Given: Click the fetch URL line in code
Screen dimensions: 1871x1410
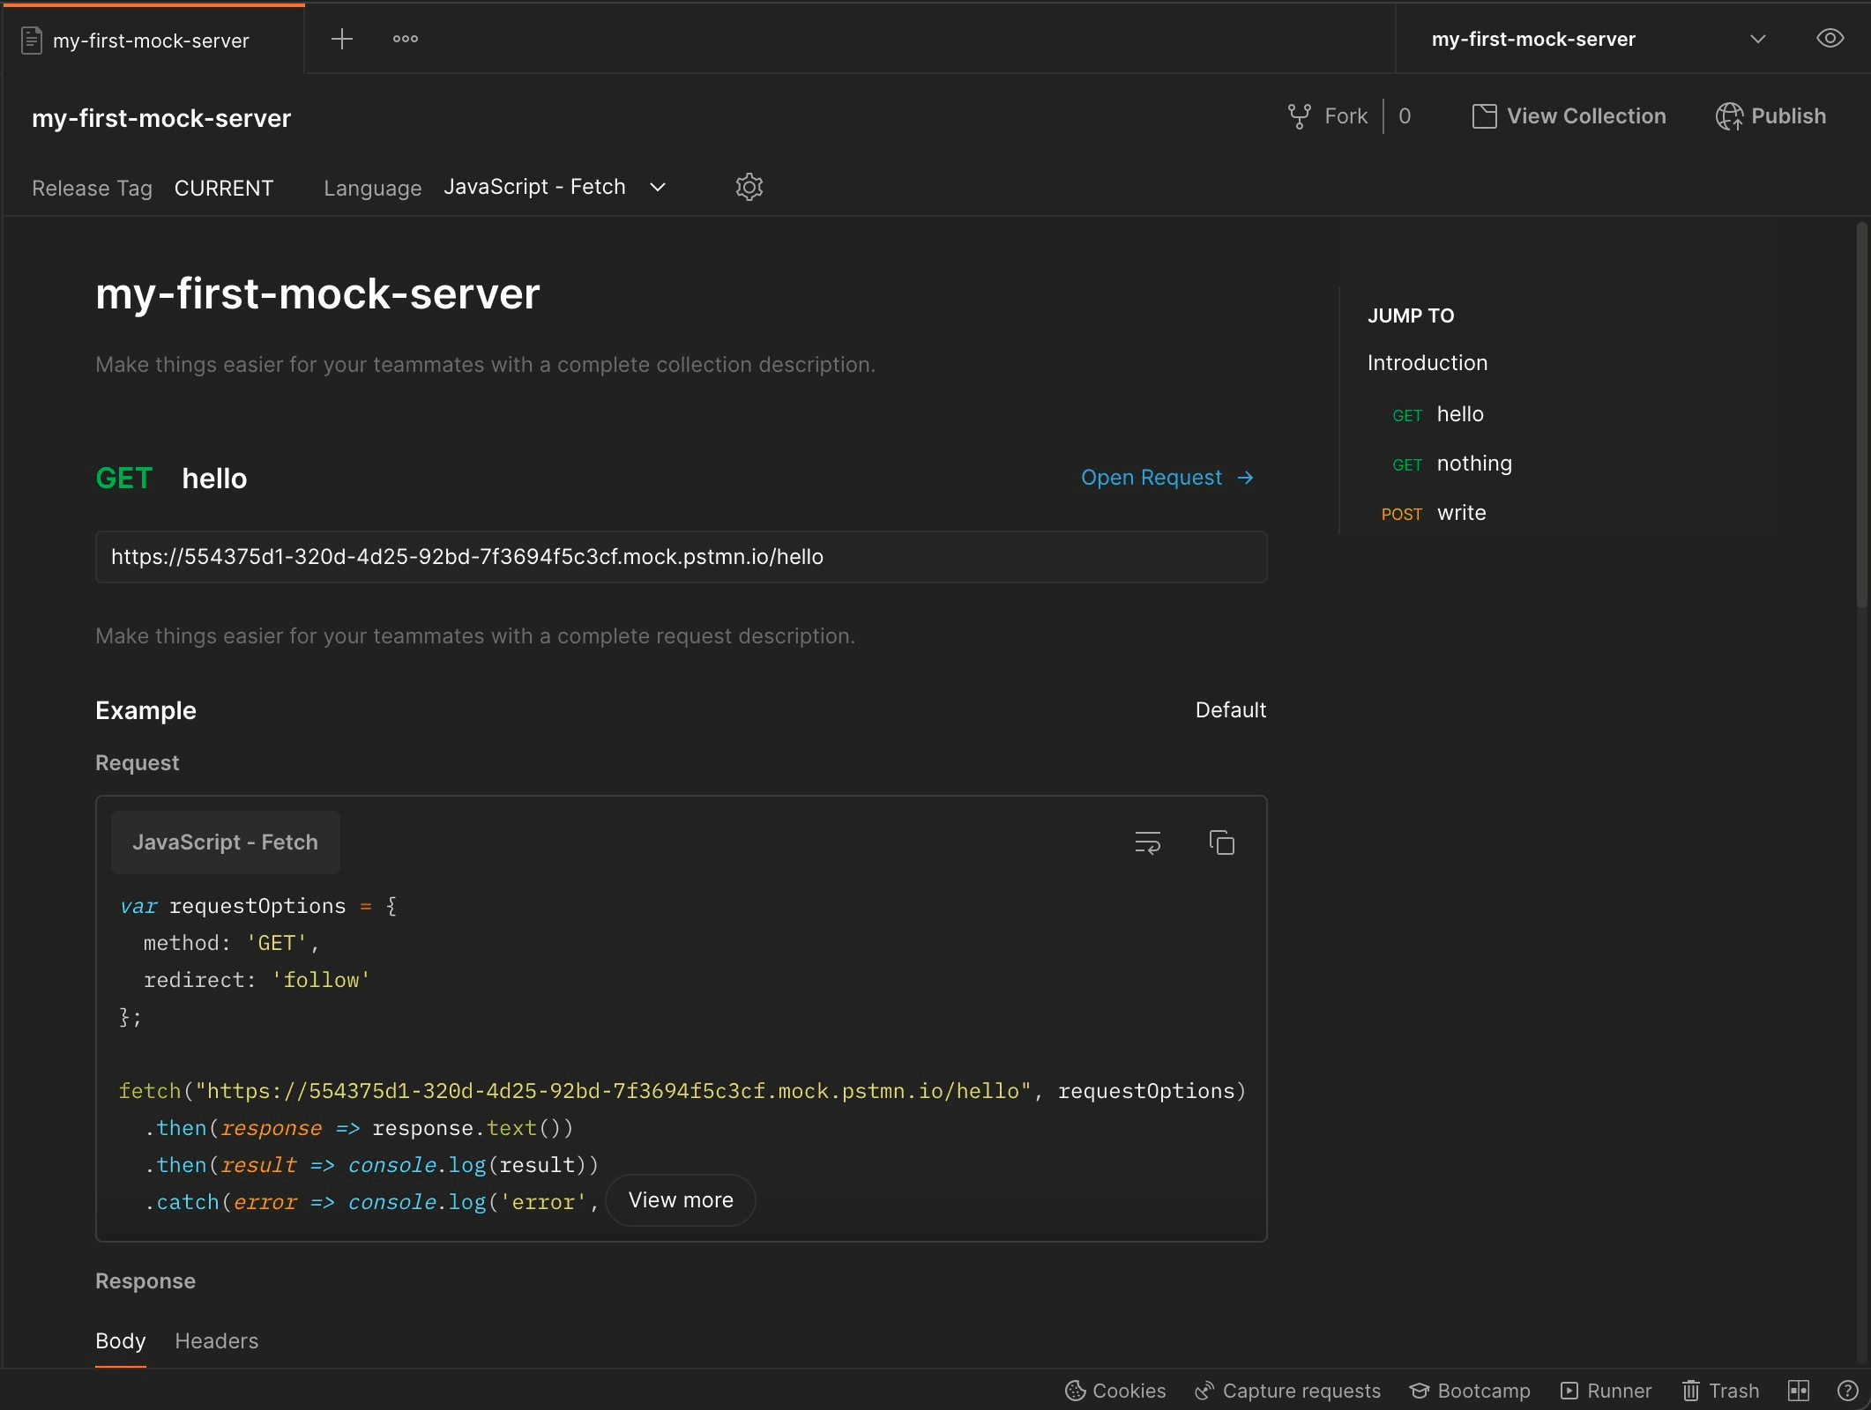Looking at the screenshot, I should click(682, 1091).
